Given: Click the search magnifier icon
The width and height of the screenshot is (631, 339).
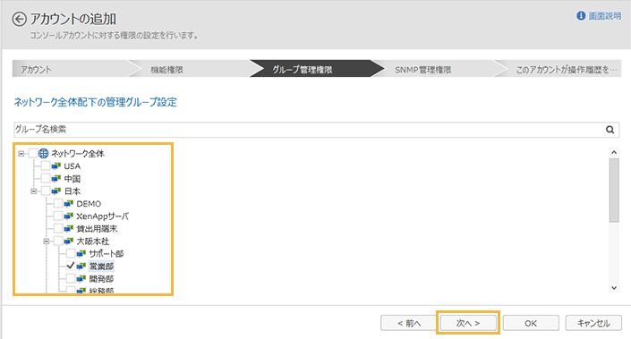Looking at the screenshot, I should pos(610,130).
